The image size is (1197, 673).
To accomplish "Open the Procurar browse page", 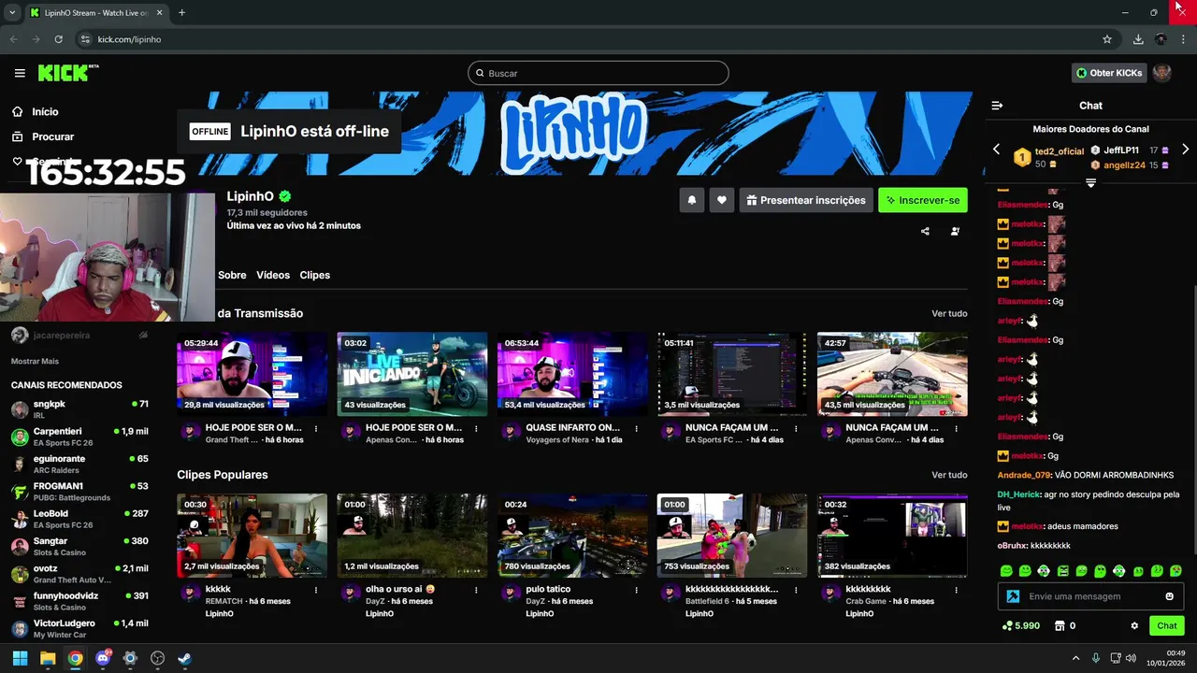I will 43,136.
